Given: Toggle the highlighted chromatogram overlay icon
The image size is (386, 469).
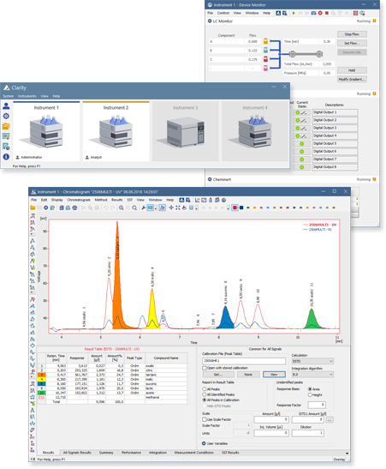Looking at the screenshot, I should (163, 207).
